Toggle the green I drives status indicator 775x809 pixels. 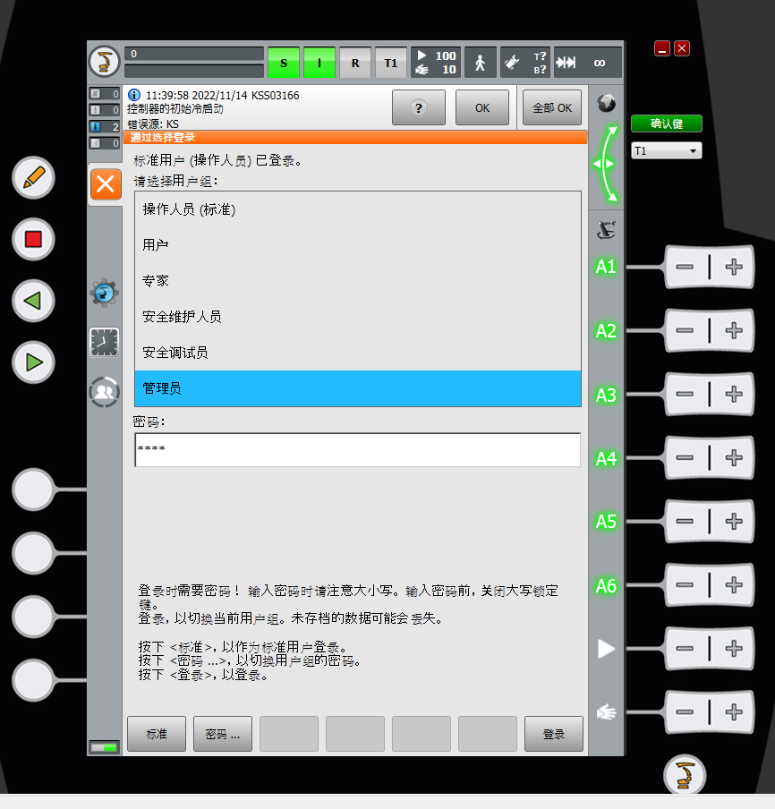click(319, 63)
